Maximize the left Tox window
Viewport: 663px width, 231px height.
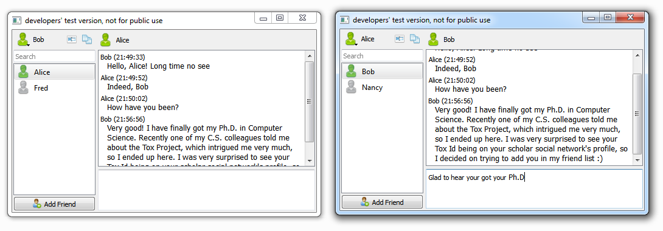[x=279, y=18]
